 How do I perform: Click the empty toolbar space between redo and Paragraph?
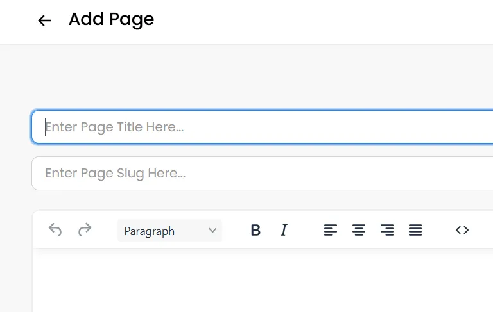coord(105,230)
